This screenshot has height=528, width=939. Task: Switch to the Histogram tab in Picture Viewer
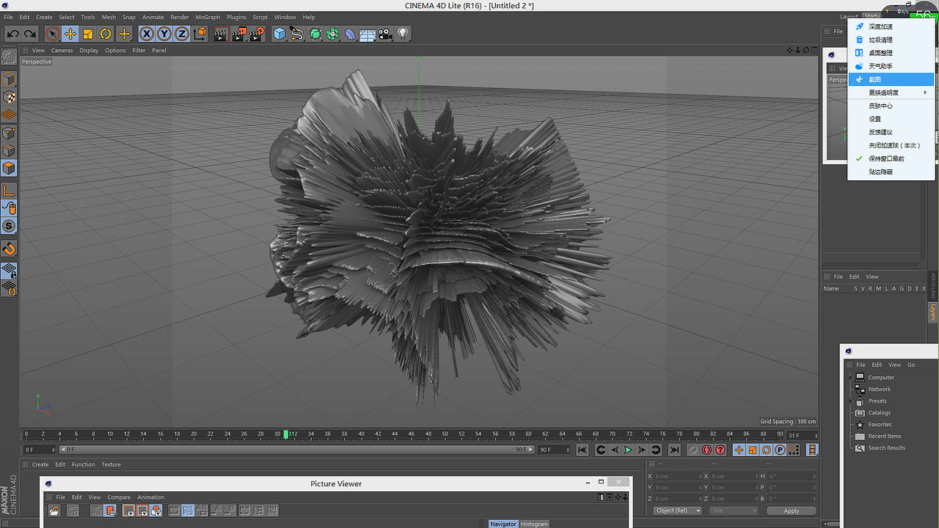[x=534, y=524]
